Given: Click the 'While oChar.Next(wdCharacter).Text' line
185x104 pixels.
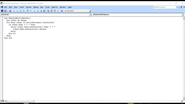Looking at the screenshot, I should point(33,27).
